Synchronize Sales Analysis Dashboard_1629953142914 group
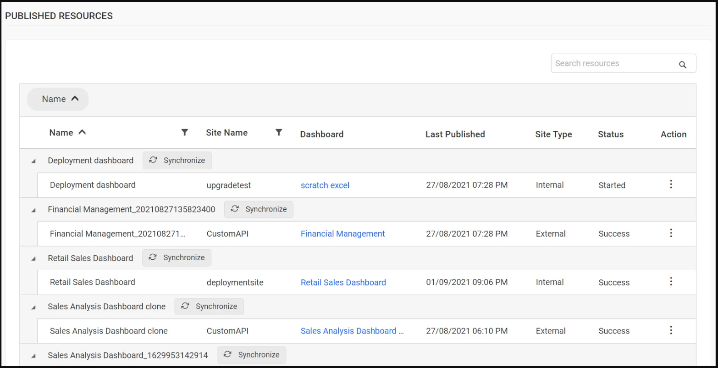The image size is (718, 368). click(251, 355)
